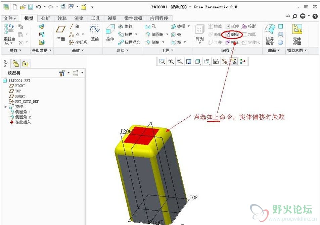Start the 拉伸 (Extrude) tool
320x225 pixels.
(x=110, y=33)
